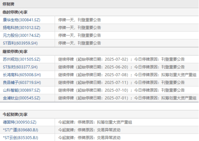The height and width of the screenshot is (141, 199).
Task: Select the 继续停牌(6)家 group header
Action: tap(15, 52)
